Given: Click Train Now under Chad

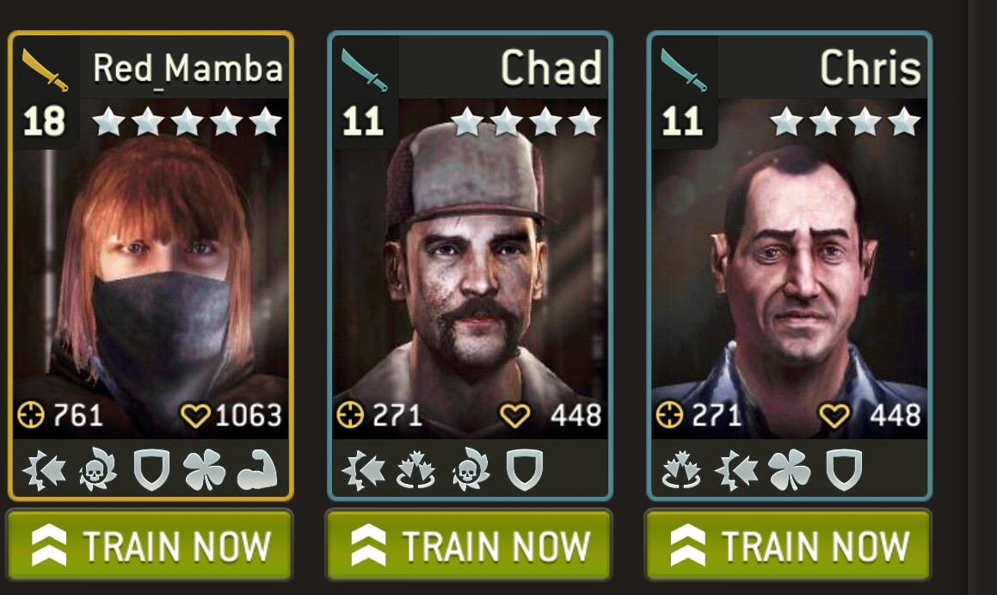Looking at the screenshot, I should [x=469, y=545].
